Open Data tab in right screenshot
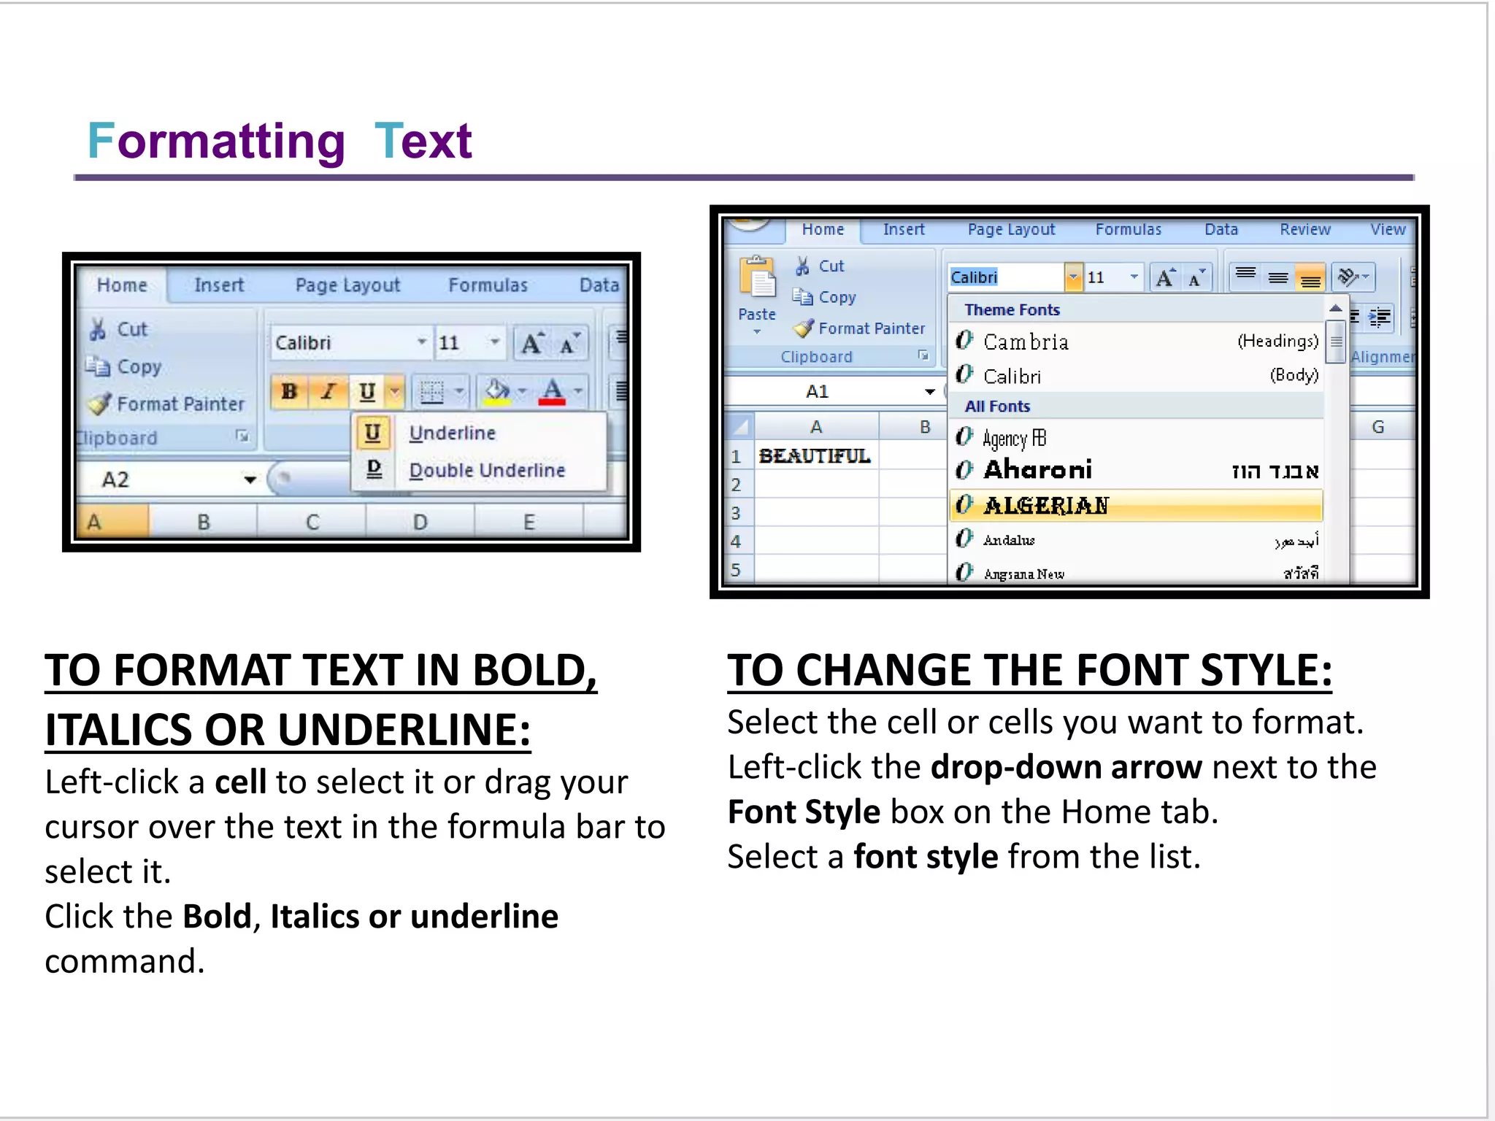Viewport: 1495px width, 1121px height. (1221, 229)
